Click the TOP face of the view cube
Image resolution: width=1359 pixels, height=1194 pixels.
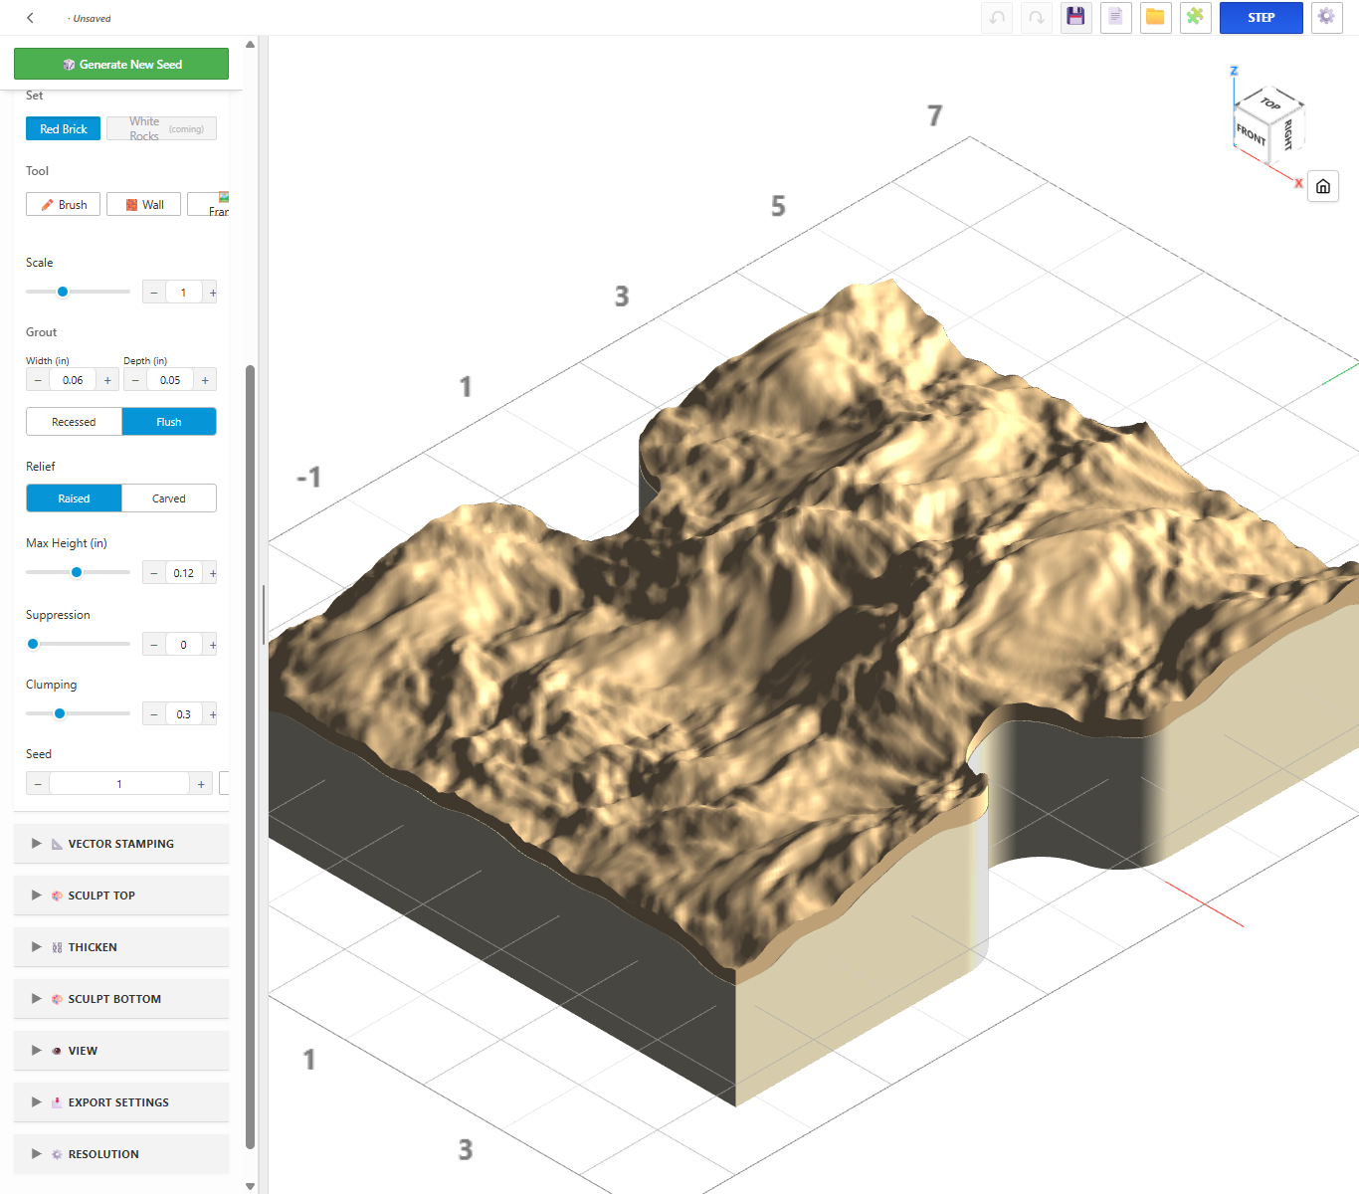(x=1269, y=102)
